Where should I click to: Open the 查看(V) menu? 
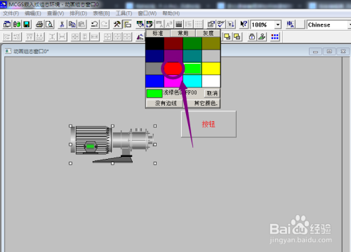pos(55,13)
